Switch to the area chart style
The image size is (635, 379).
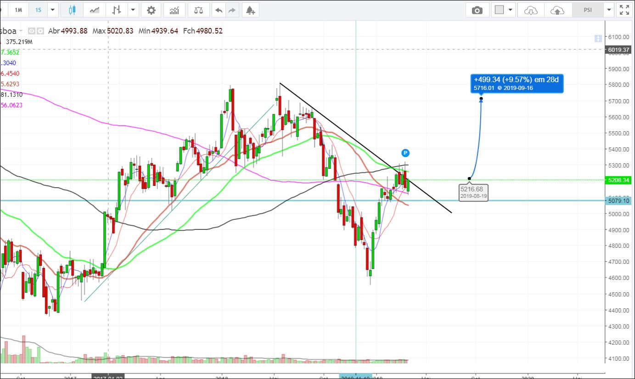(x=95, y=10)
